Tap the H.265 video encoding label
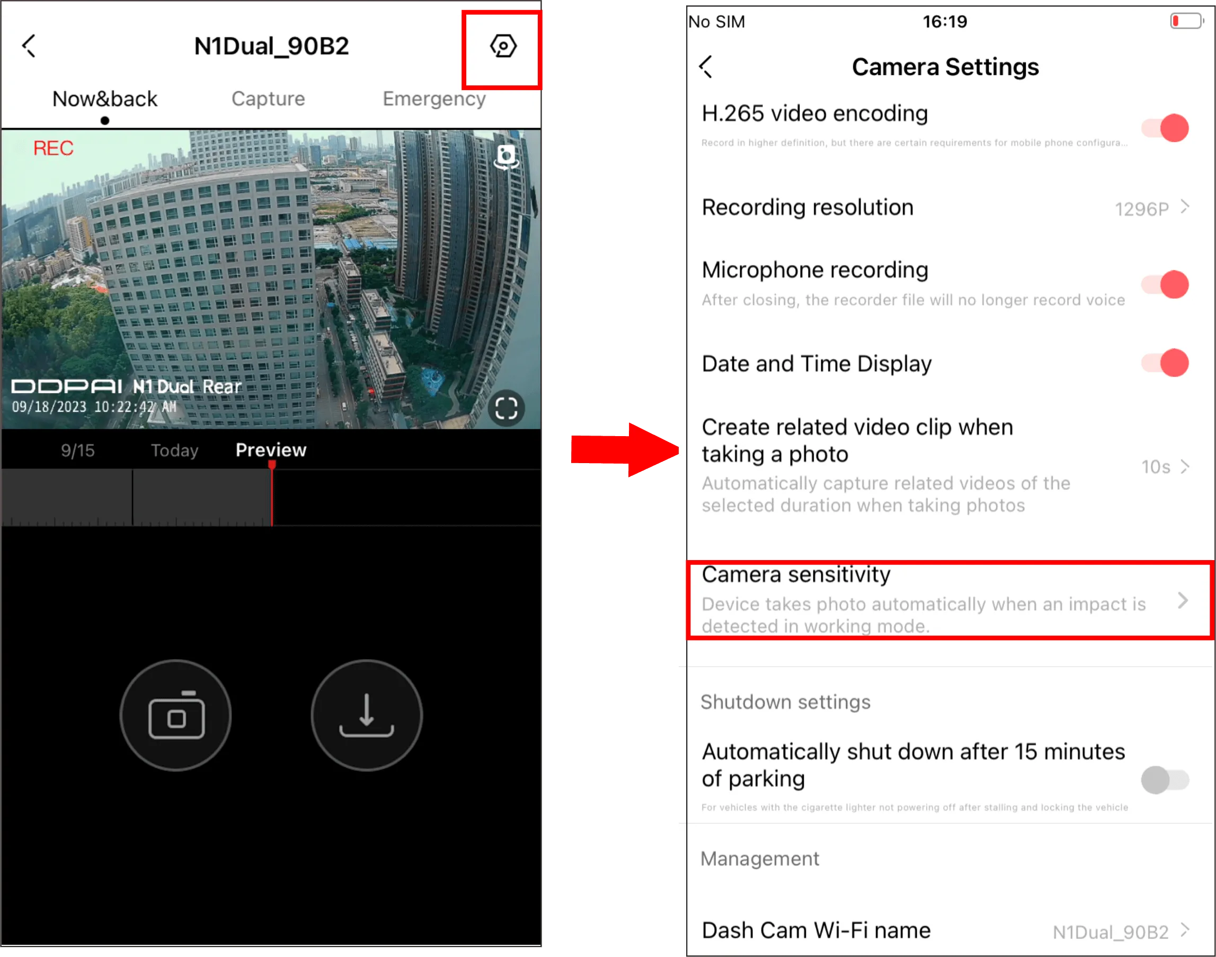 (x=815, y=114)
